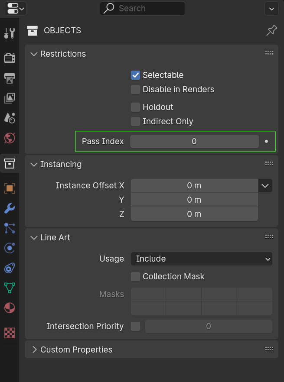Click the Instance Offset X field
The image size is (284, 382).
click(194, 186)
